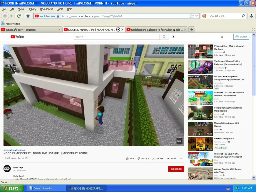Open 'I Survived 100 DAYS as a TURTLE'
Image resolution: width=256 pixels, height=192 pixels.
click(229, 94)
